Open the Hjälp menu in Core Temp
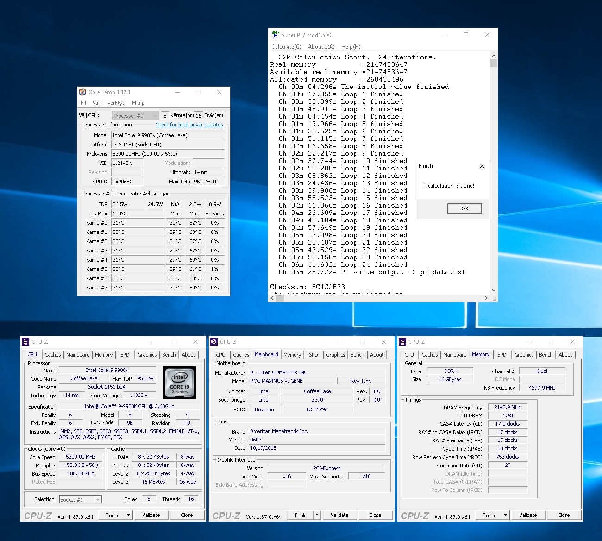 [x=138, y=103]
